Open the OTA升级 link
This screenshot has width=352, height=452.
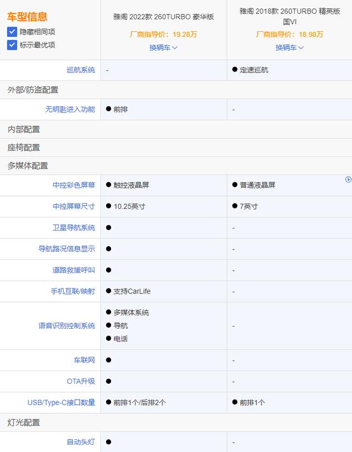[81, 382]
